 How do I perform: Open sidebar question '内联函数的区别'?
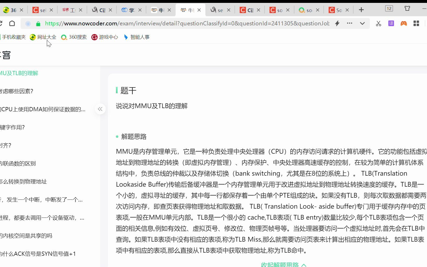click(x=18, y=164)
